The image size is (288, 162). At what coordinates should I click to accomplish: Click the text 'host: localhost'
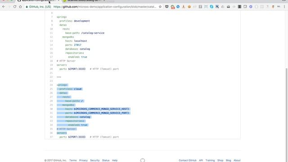(76, 41)
